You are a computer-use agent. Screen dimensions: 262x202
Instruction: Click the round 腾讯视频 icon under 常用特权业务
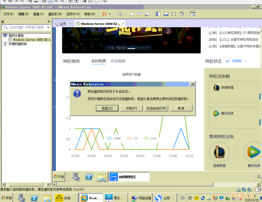tap(253, 152)
